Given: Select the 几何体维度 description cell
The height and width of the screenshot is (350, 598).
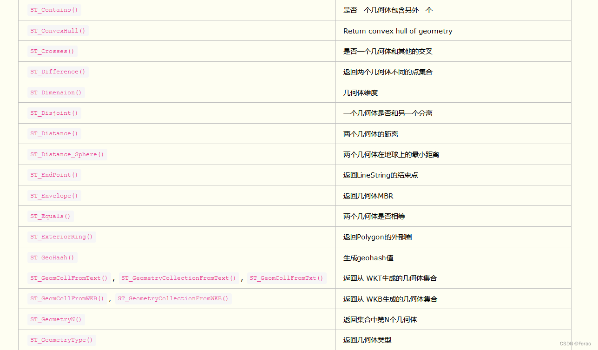Looking at the screenshot, I should point(361,92).
